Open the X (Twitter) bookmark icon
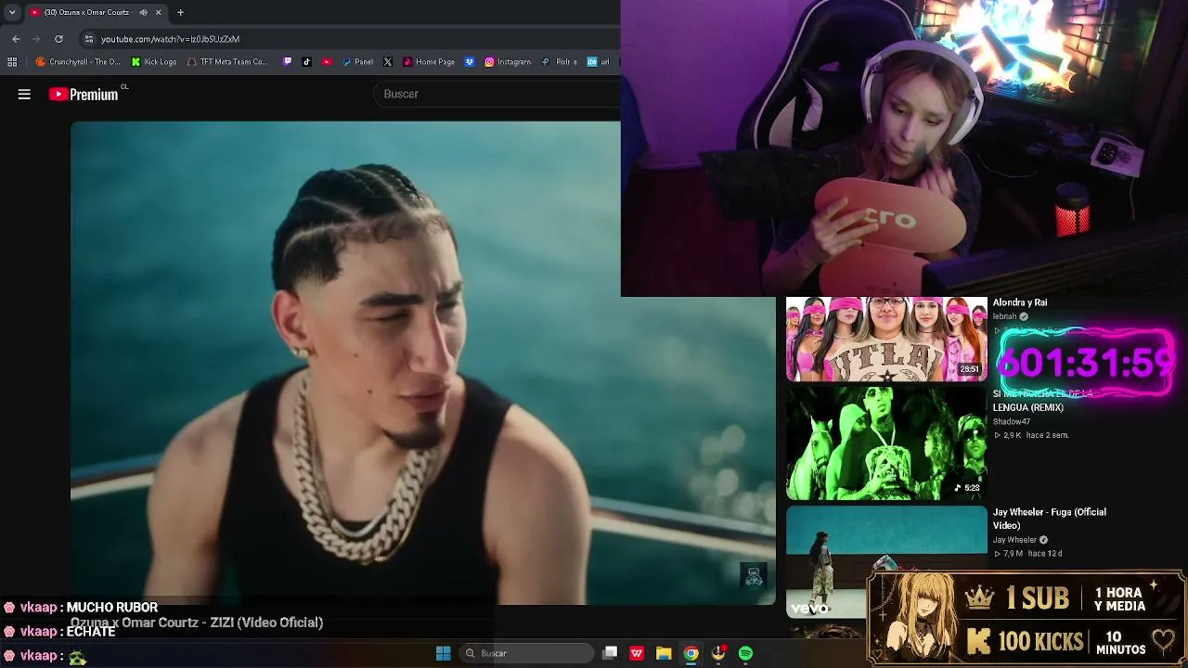 tap(388, 62)
